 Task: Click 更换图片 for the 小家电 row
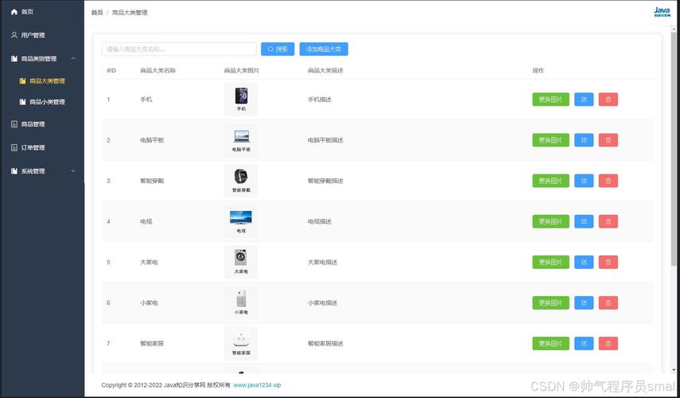pyautogui.click(x=550, y=303)
